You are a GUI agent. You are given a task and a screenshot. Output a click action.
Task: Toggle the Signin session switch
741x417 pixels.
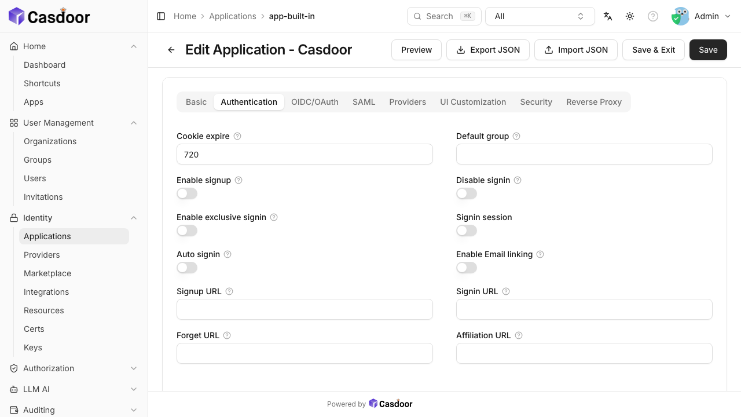click(x=467, y=231)
